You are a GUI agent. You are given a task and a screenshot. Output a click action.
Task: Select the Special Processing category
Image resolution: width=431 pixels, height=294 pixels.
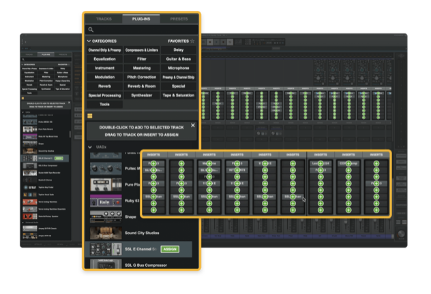click(104, 95)
